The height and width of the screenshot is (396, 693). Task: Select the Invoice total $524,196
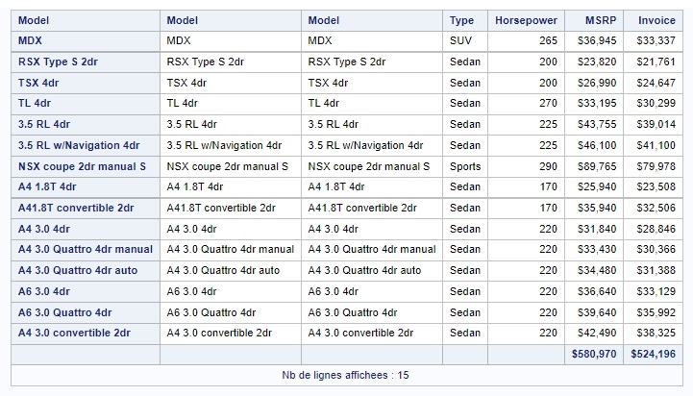point(654,355)
